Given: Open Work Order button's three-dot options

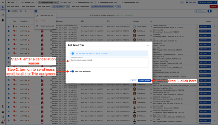Looking at the screenshot, I should point(215,2).
